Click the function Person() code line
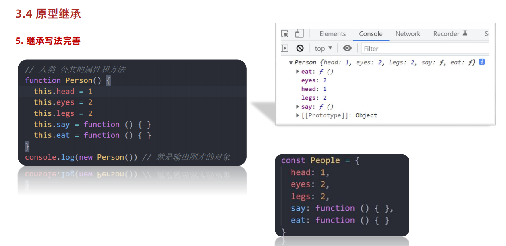 [x=68, y=80]
